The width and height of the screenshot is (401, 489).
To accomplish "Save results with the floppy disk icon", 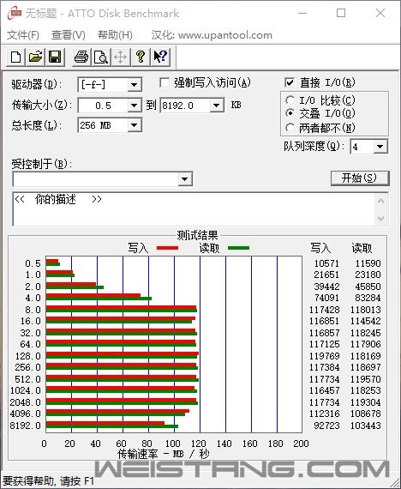I will 55,57.
